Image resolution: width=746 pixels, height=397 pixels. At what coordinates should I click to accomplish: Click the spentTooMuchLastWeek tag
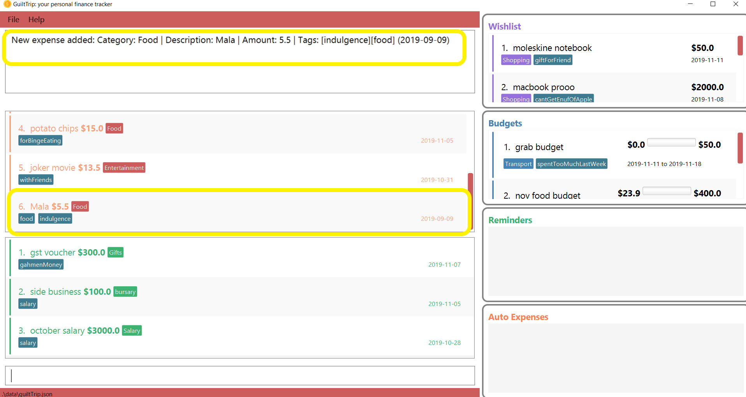572,164
